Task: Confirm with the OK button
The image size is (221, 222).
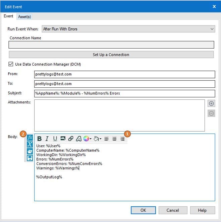Action: point(143,210)
